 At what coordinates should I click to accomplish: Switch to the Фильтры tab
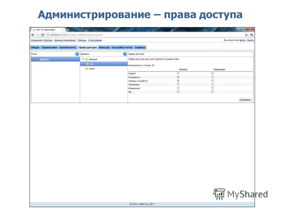(x=104, y=48)
